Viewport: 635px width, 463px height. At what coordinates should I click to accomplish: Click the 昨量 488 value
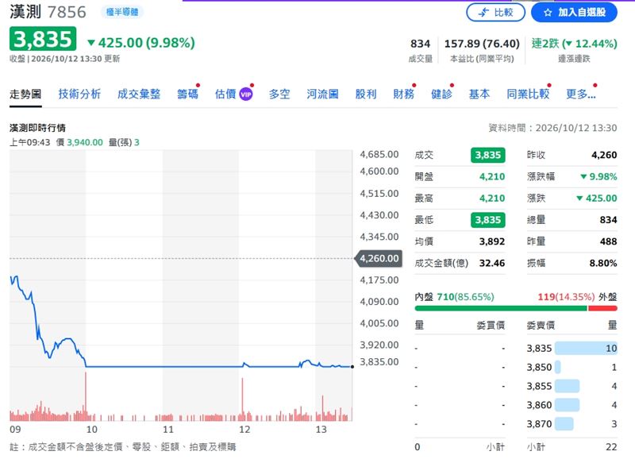[x=608, y=241]
